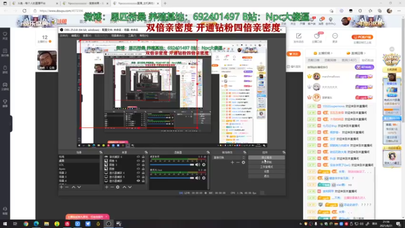The width and height of the screenshot is (405, 228).
Task: Click 停止推流 button in OBS controls
Action: click(x=267, y=158)
